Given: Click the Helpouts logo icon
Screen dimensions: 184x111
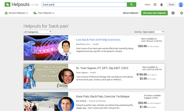Looking at the screenshot, I should (x=7, y=5).
